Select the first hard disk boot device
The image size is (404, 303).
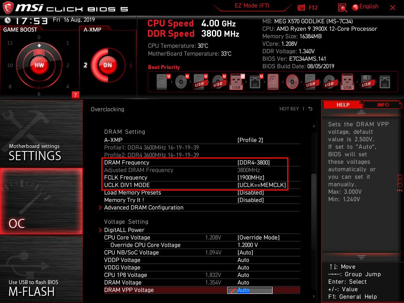coord(162,82)
